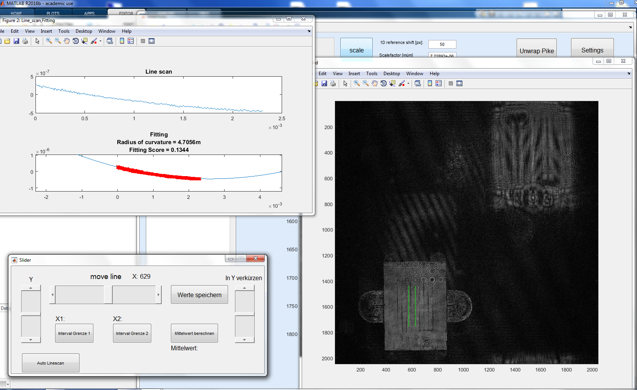Select Zoom In tool in Figure 2 toolbar
637x390 pixels.
(x=49, y=41)
